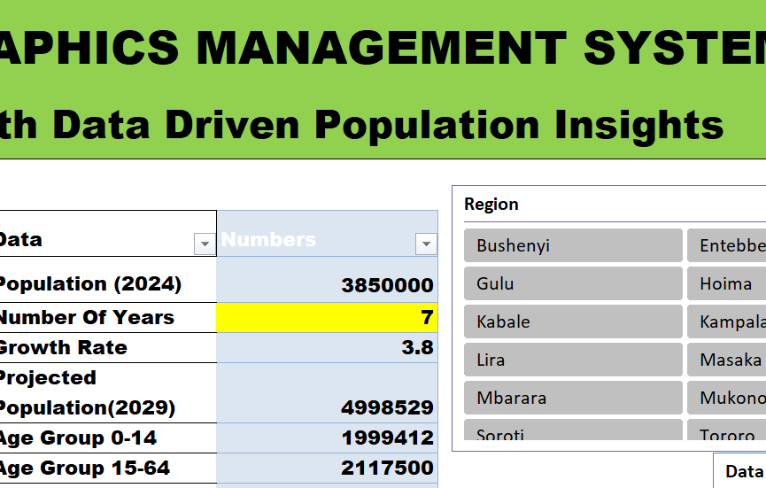
Task: Select Soroti slicer item
Action: tap(572, 431)
